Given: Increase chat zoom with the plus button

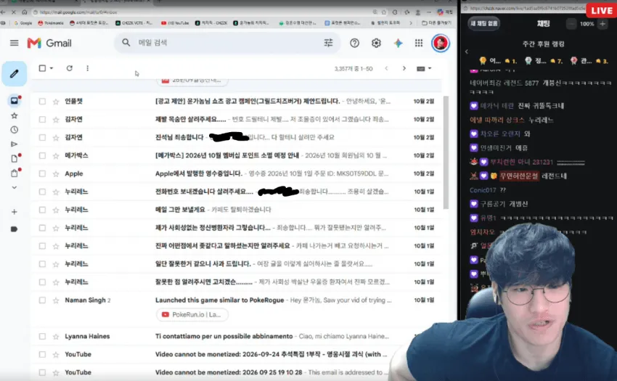Looking at the screenshot, I should pyautogui.click(x=602, y=24).
